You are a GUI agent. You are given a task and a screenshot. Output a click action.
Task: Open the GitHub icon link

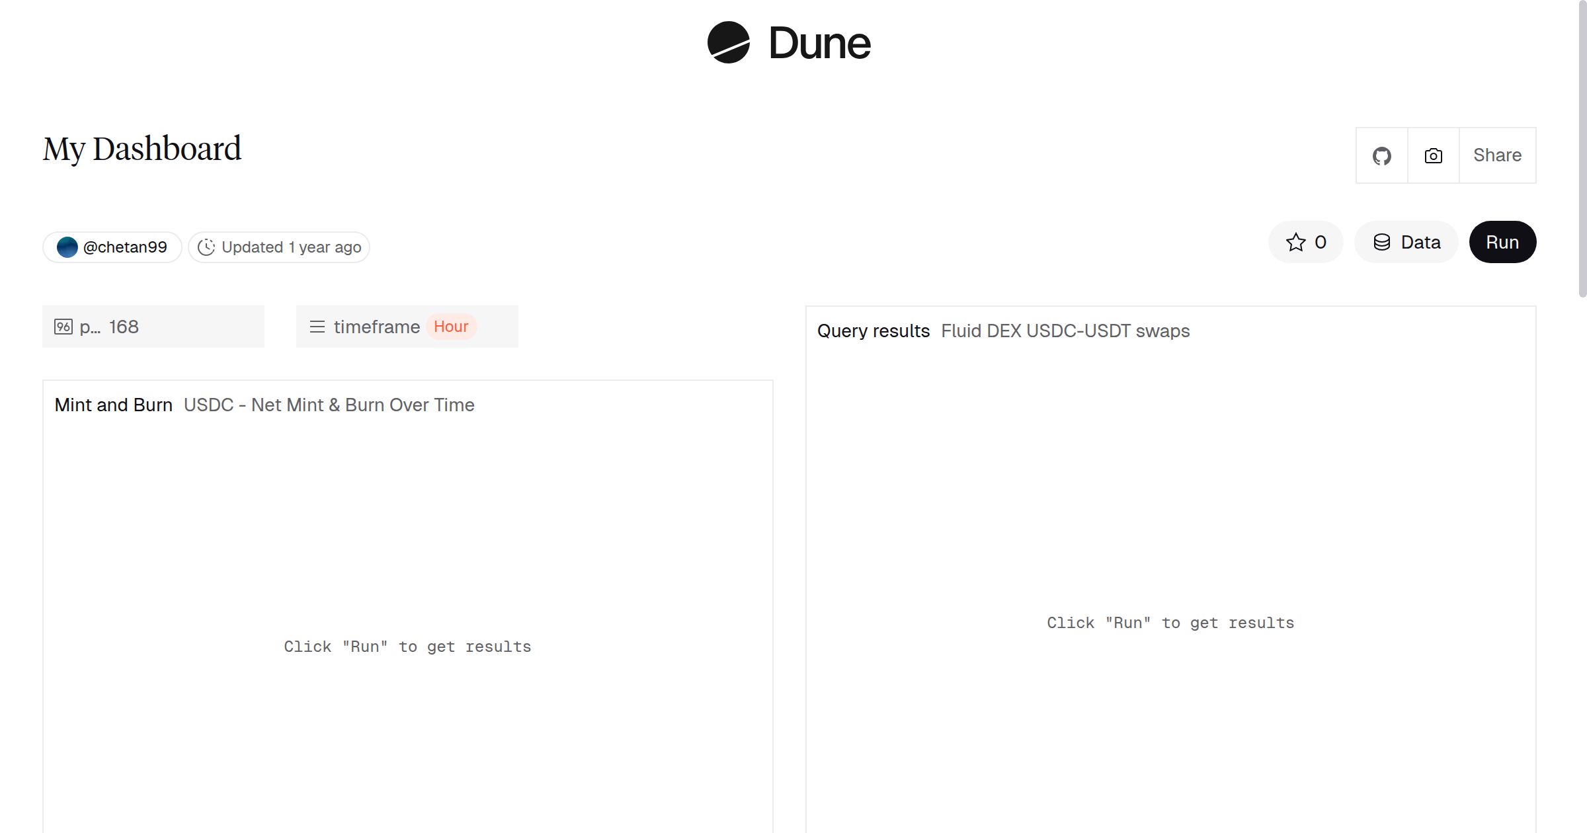(1381, 156)
